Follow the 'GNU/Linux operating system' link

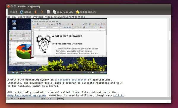(x=27, y=96)
